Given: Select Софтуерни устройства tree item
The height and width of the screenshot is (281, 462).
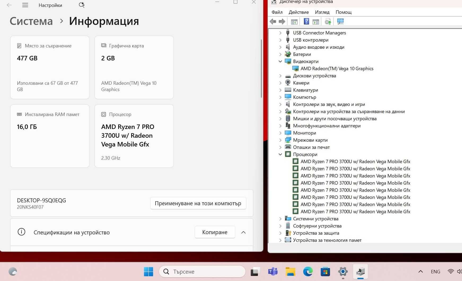Looking at the screenshot, I should (317, 226).
